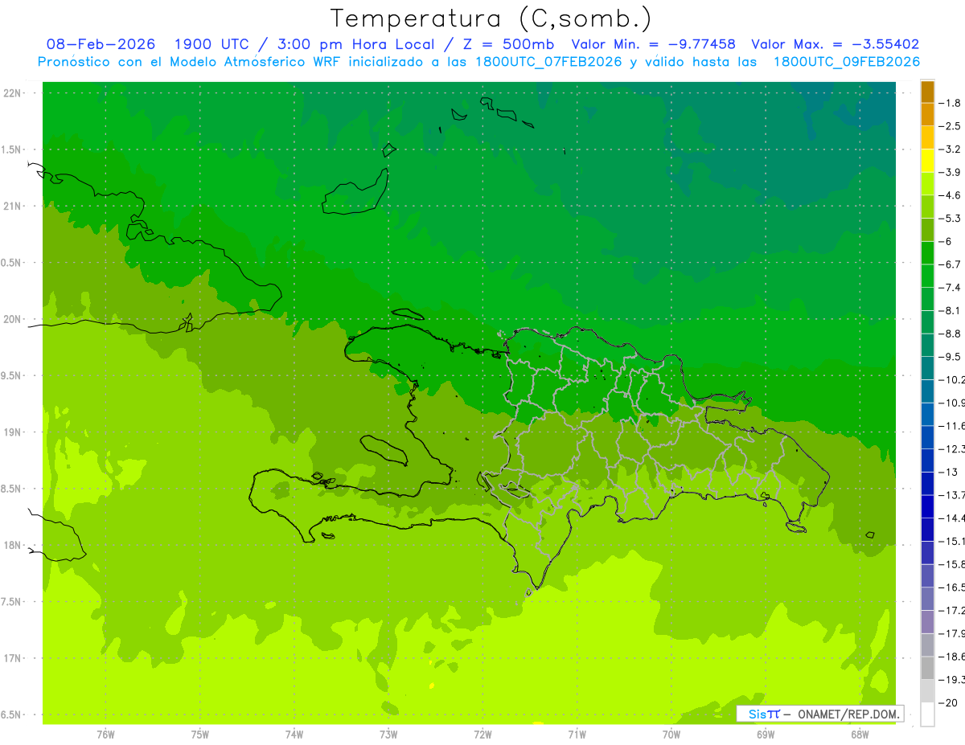Pick the light gray swatch just above -20
Image resolution: width=965 pixels, height=745 pixels.
pos(927,691)
